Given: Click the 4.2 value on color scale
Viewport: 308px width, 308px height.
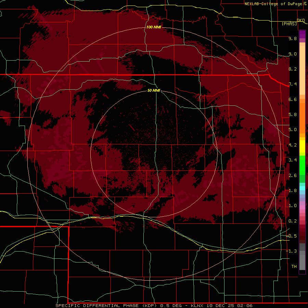Looking at the screenshot, I should (293, 145).
